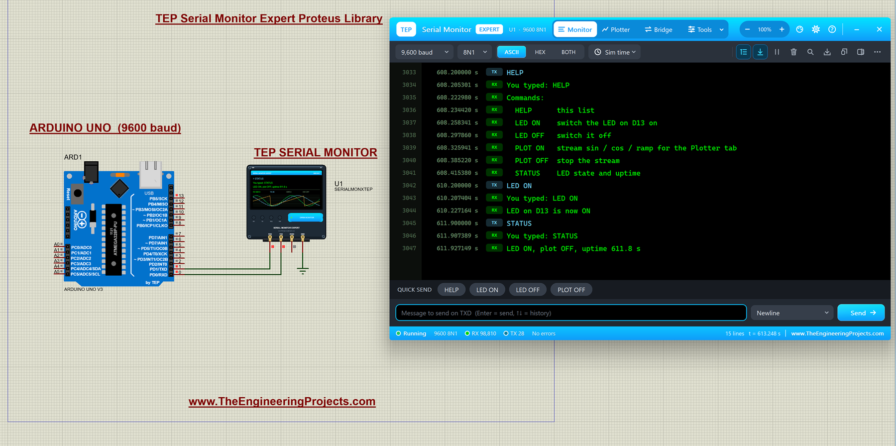896x446 pixels.
Task: Open the Newline line-ending dropdown
Action: pyautogui.click(x=792, y=313)
